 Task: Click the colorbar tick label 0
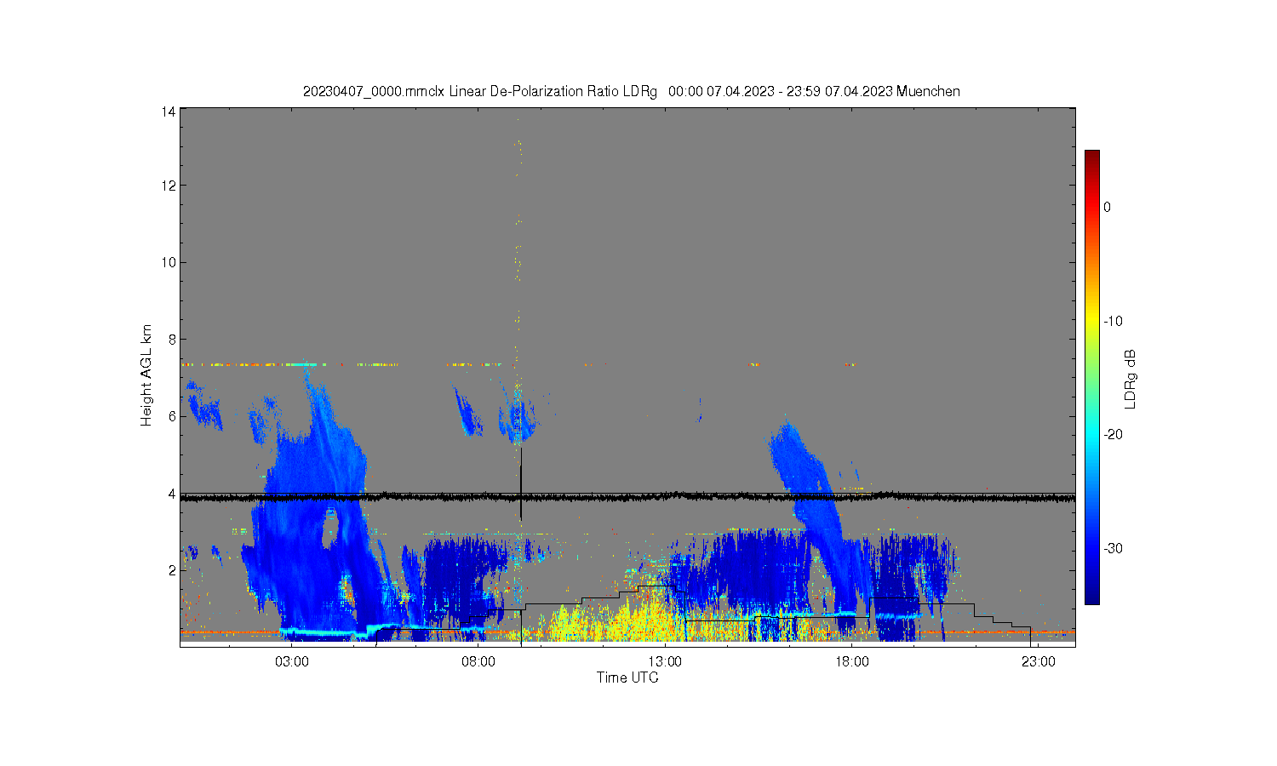pos(1107,207)
